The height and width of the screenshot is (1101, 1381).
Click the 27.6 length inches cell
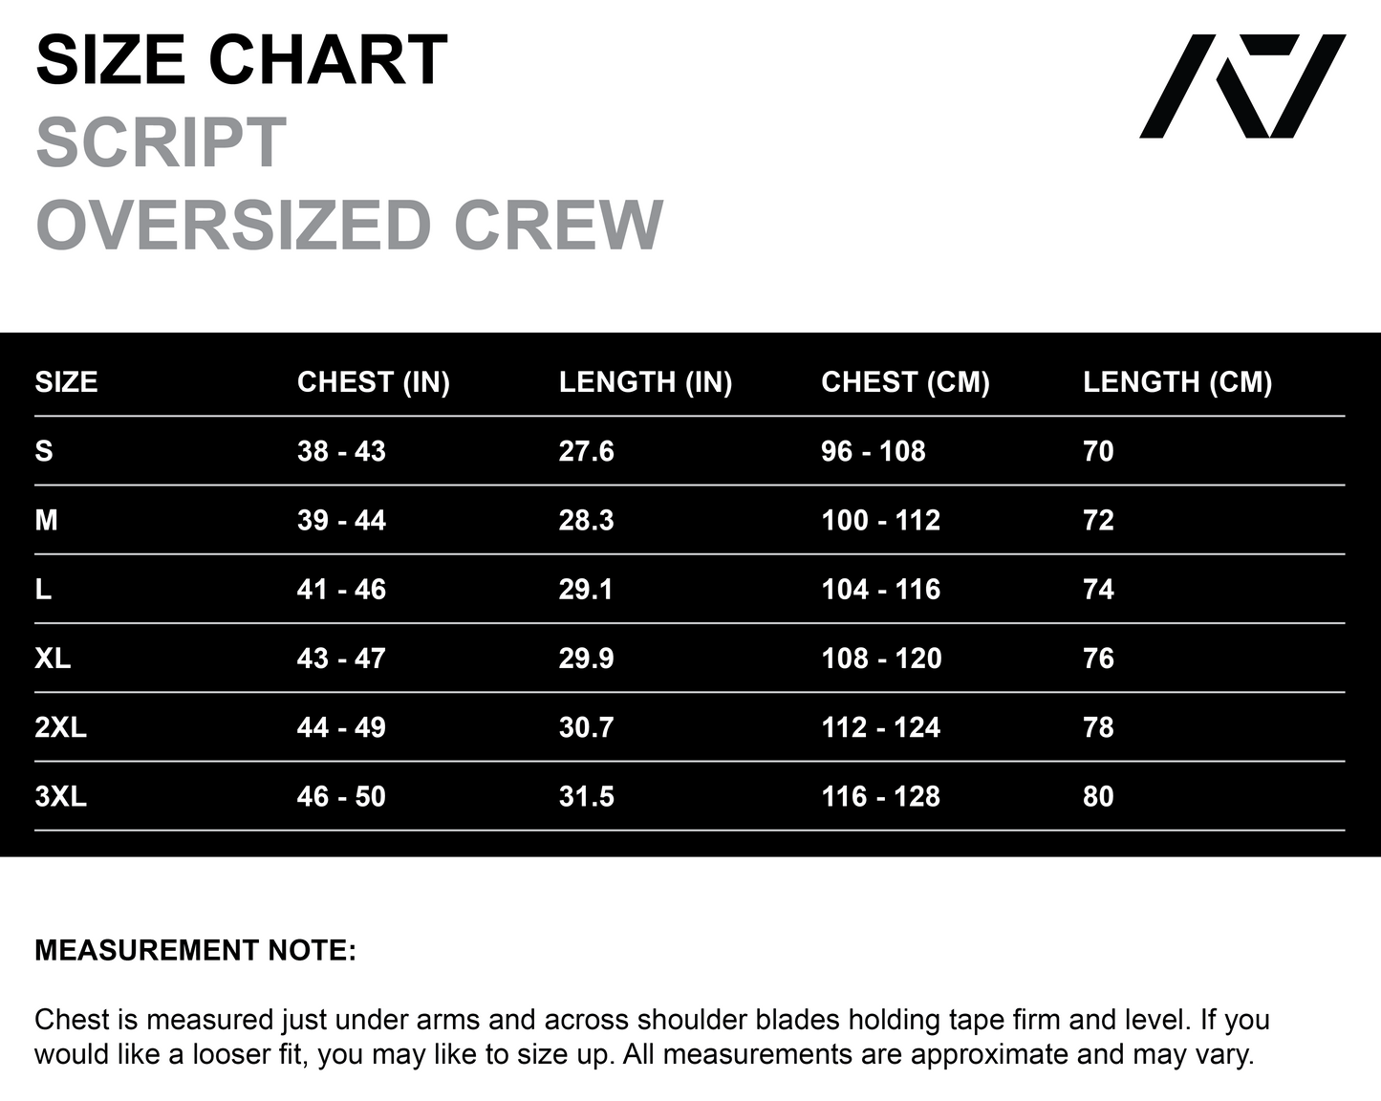[586, 451]
